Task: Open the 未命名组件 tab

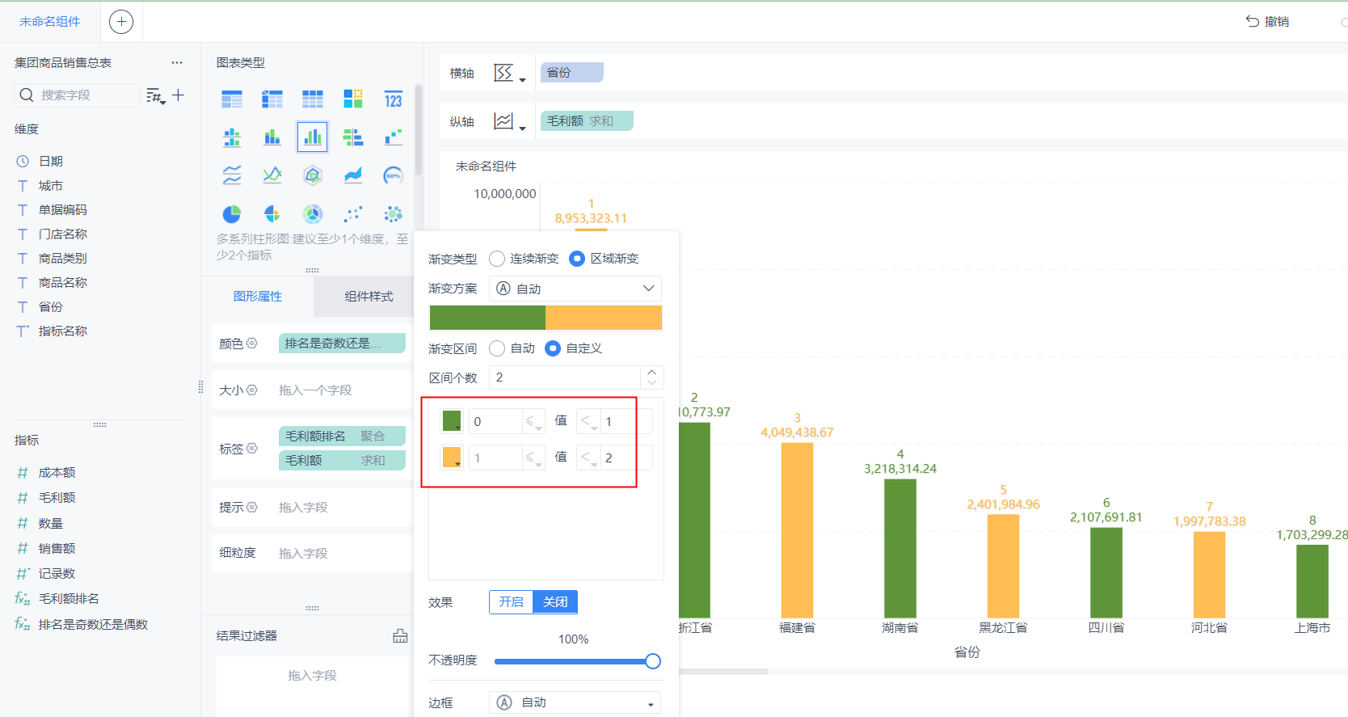Action: (x=50, y=22)
